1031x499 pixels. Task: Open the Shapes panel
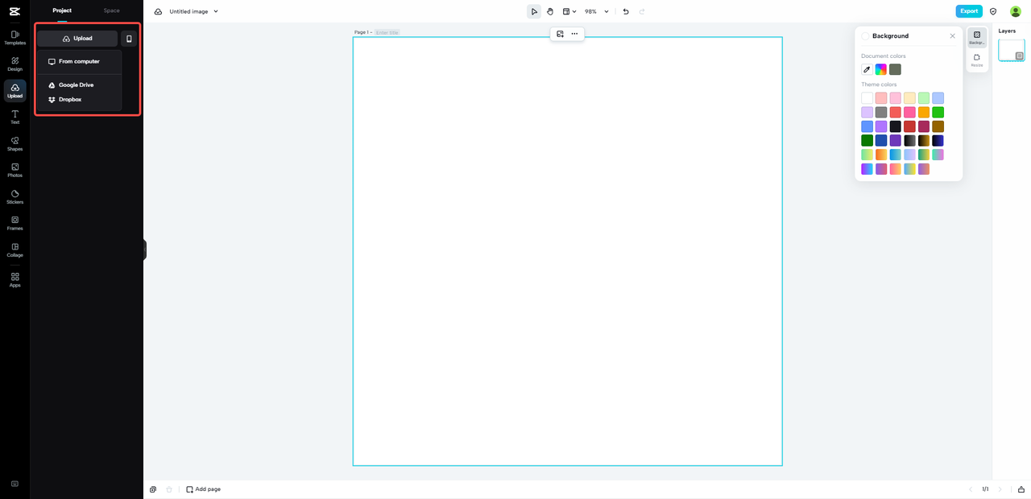pos(14,144)
